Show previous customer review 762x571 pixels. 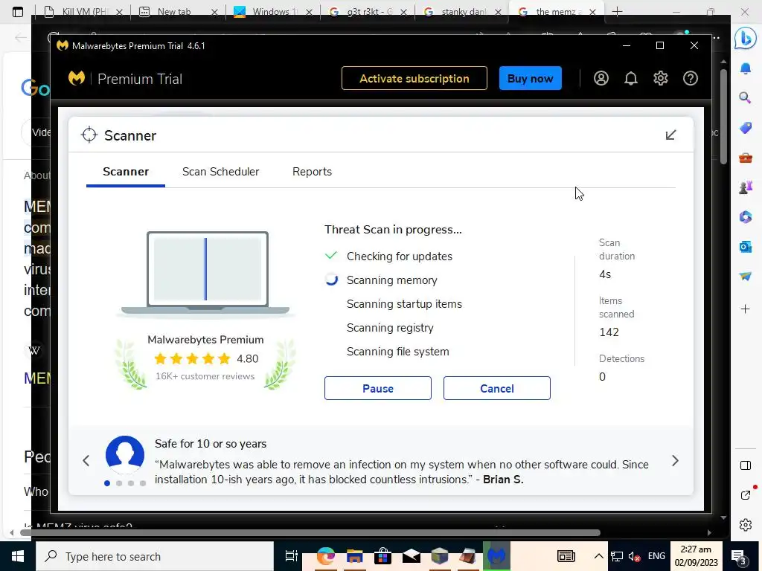[86, 461]
